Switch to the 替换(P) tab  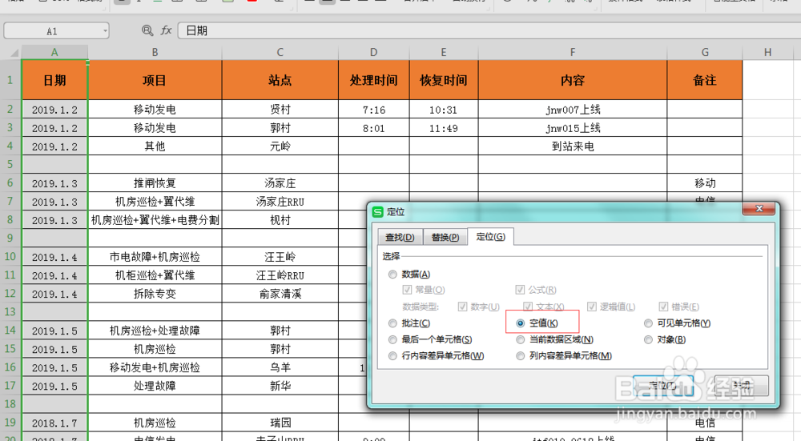click(445, 238)
